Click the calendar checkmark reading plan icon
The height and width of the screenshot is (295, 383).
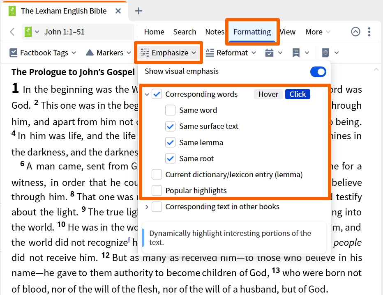[269, 53]
